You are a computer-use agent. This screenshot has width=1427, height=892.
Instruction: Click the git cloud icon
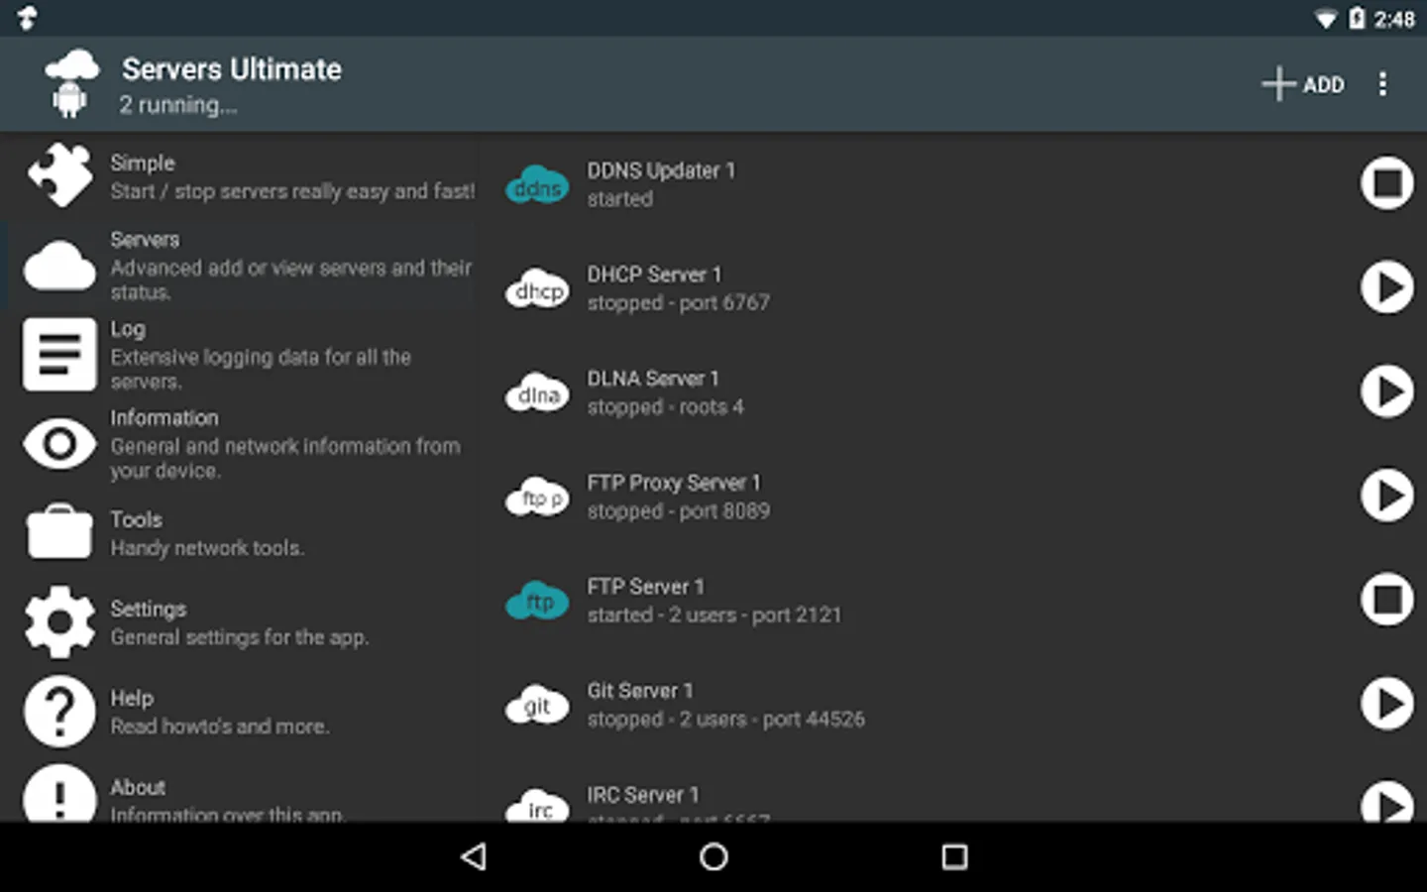(x=538, y=707)
